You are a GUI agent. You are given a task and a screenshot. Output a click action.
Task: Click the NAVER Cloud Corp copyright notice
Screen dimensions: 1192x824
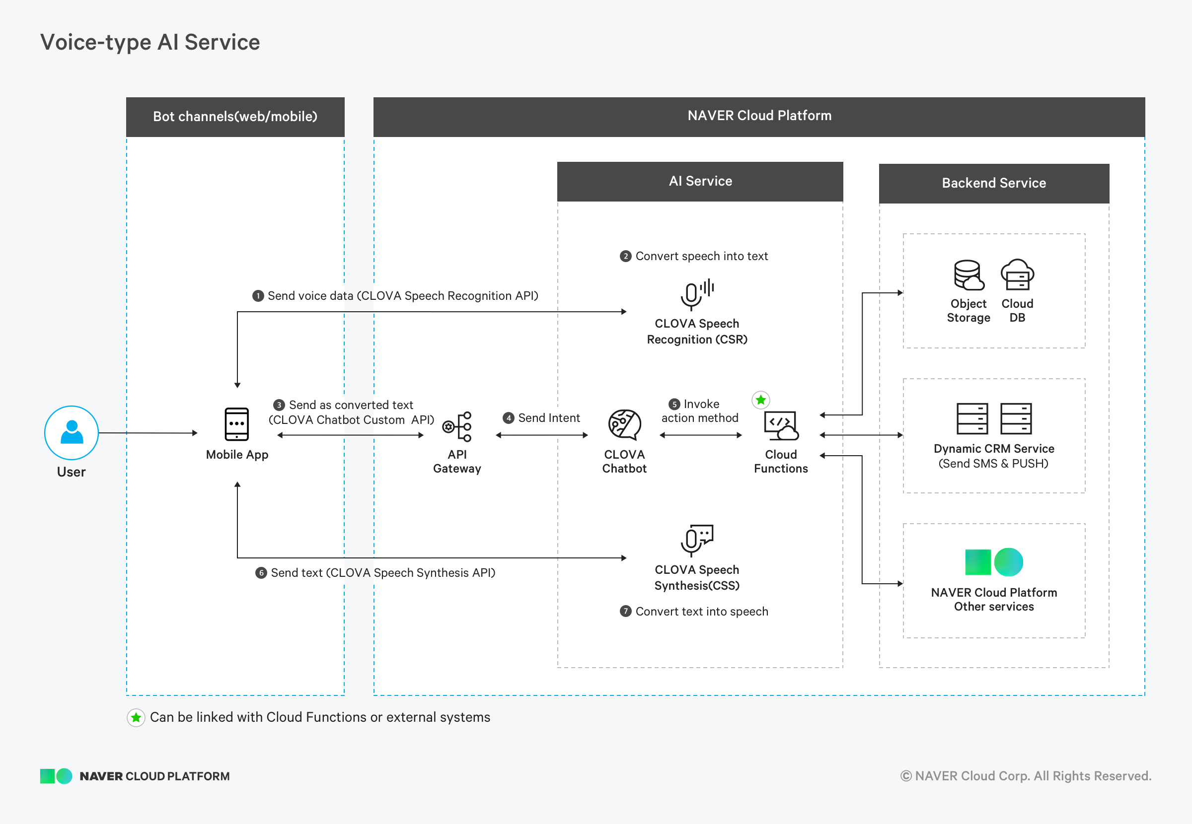(1026, 776)
